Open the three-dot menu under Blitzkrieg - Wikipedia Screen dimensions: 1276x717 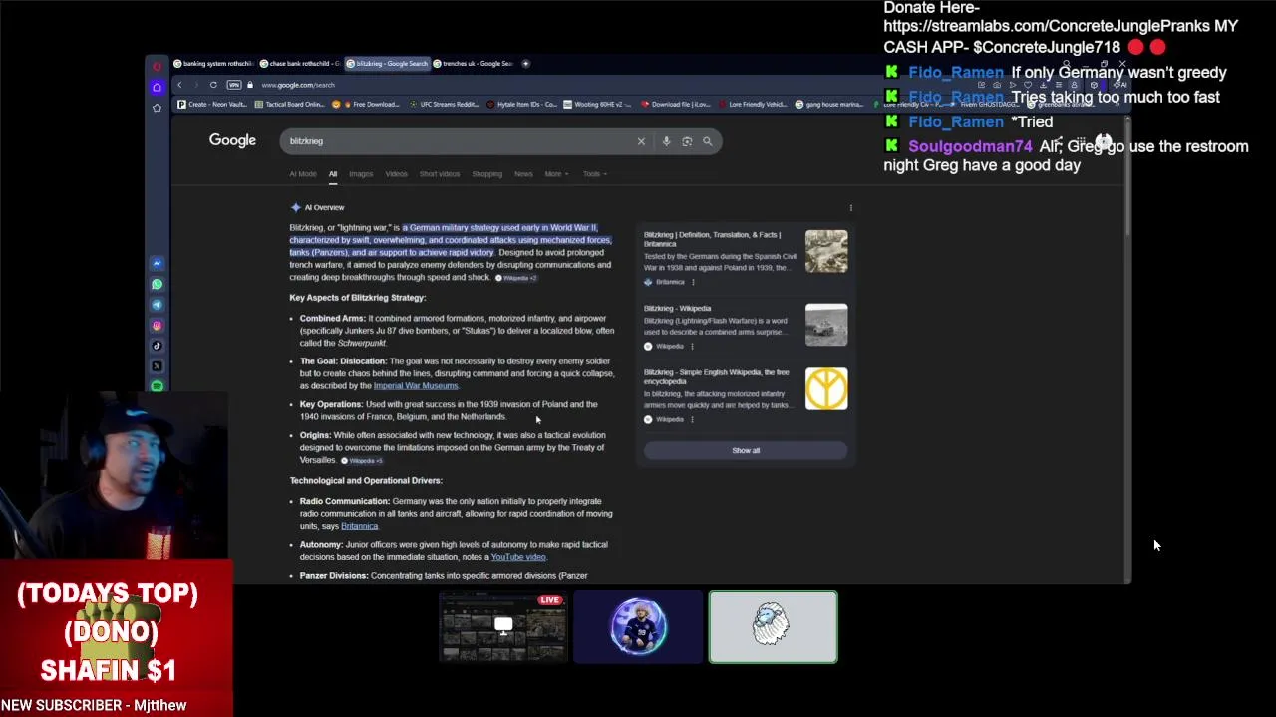[x=692, y=346]
